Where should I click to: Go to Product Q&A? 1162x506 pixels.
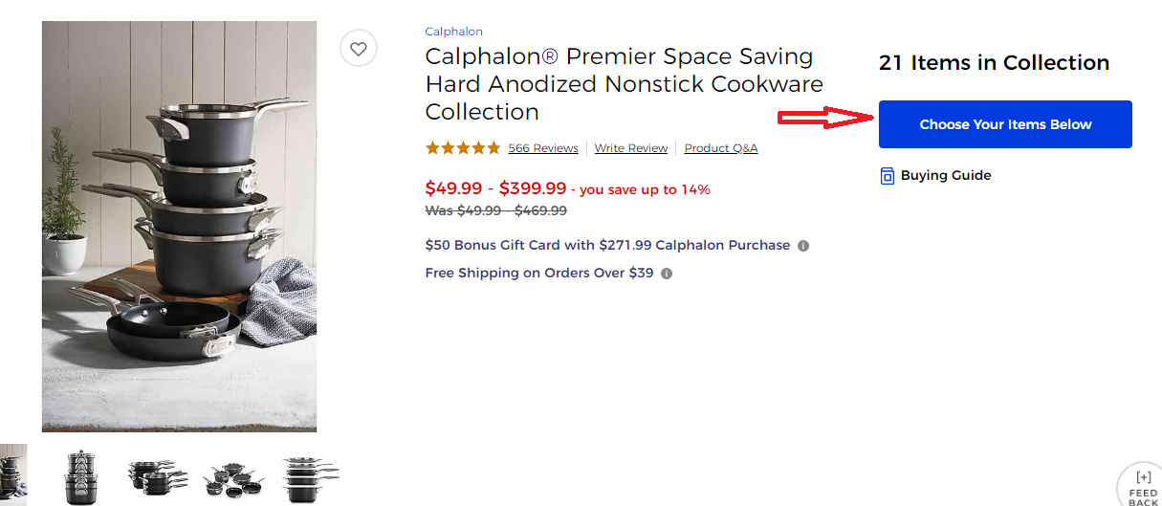721,148
